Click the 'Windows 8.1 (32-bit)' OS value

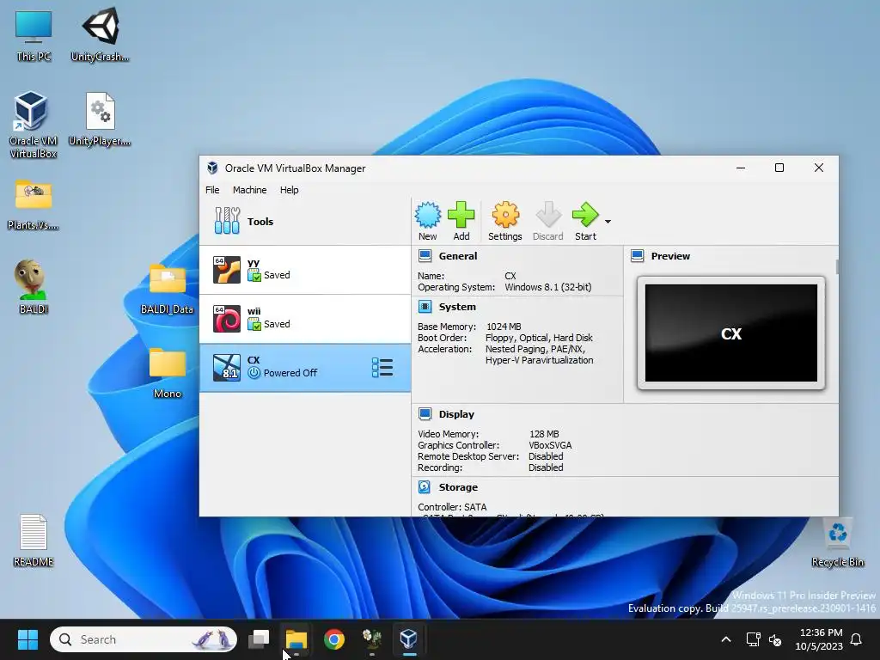[x=547, y=287]
